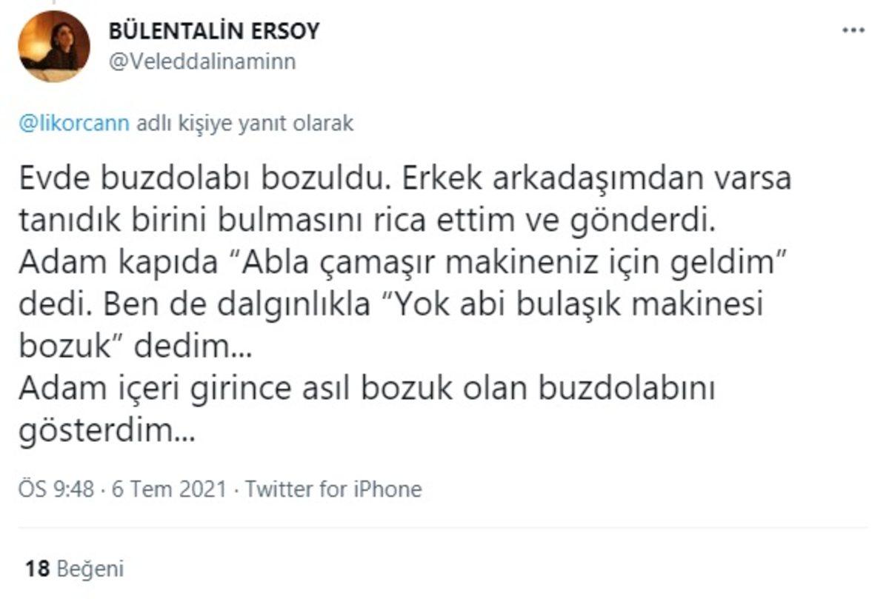This screenshot has height=599, width=889.
Task: Click the 6 Tem 2021 date
Action: [169, 489]
